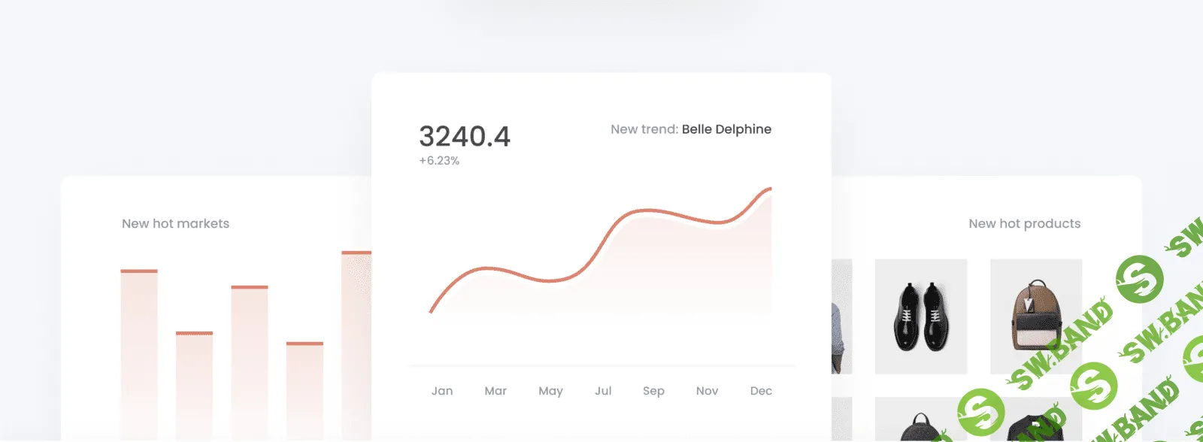Screen dimensions: 1203x442
Task: Click the Nov month label
Action: coord(707,391)
